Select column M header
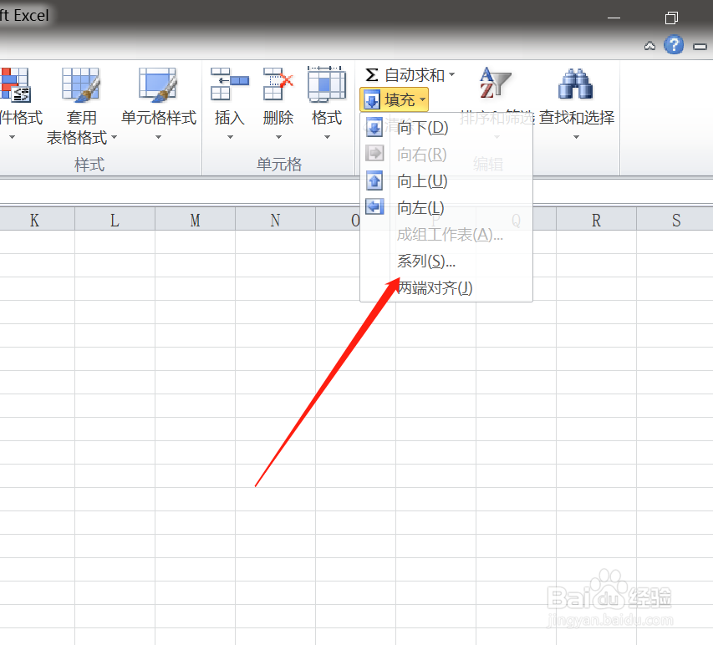Viewport: 713px width, 645px height. click(195, 220)
